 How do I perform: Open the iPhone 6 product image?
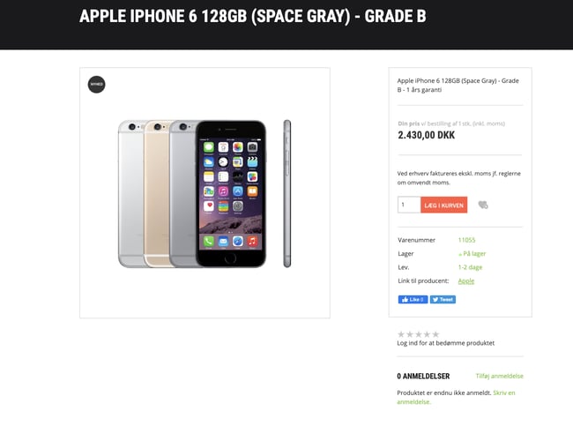coord(205,192)
